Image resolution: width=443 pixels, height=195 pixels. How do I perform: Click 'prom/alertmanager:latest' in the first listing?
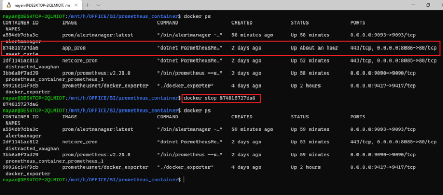pos(97,35)
